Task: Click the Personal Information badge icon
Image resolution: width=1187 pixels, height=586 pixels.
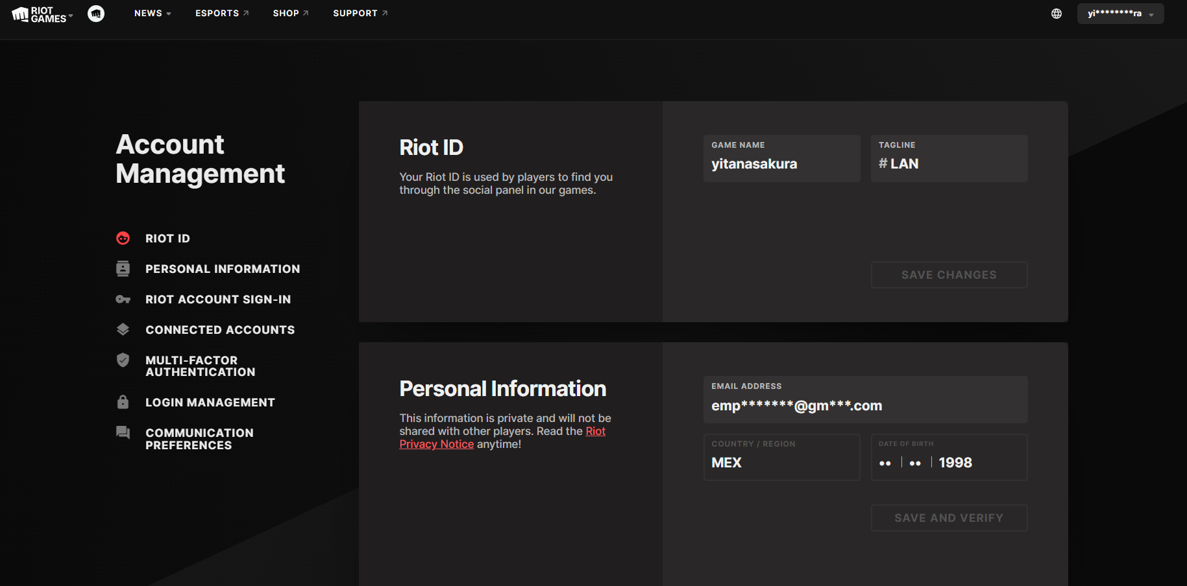Action: 123,268
